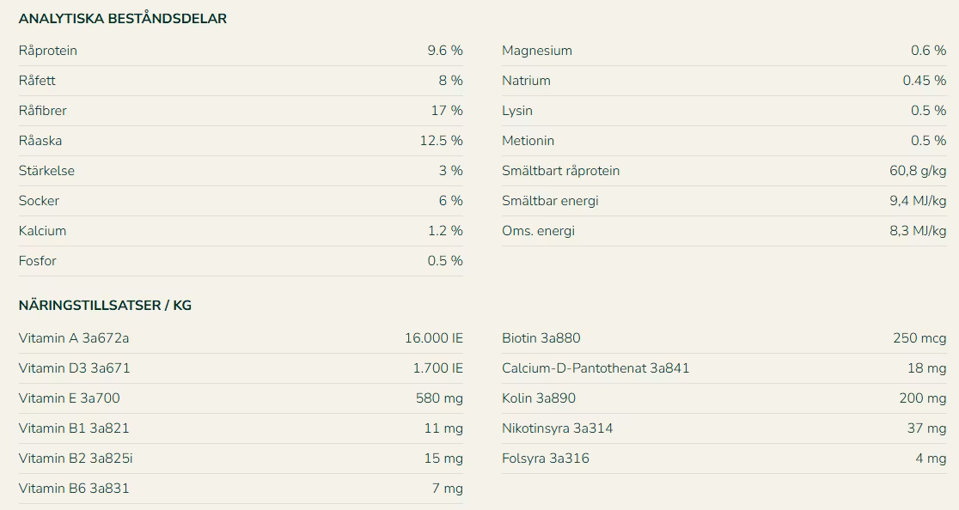The height and width of the screenshot is (510, 959).
Task: Click the Folsyra 3a316 label
Action: (546, 458)
